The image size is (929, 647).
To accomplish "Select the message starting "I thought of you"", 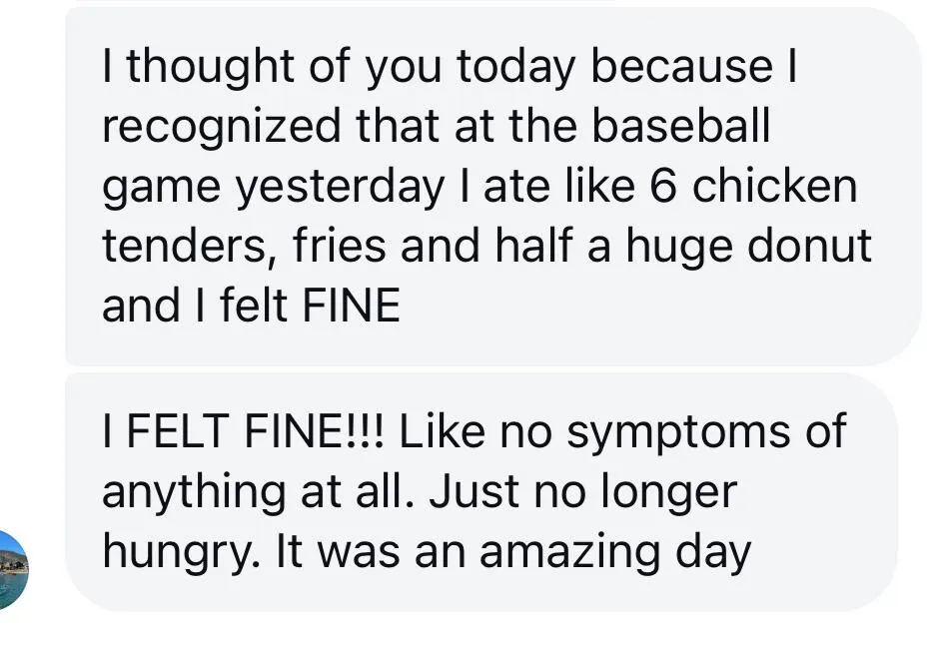I will 492,187.
